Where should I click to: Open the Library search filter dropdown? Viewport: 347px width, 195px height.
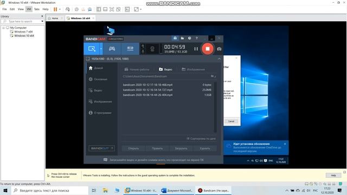42,22
